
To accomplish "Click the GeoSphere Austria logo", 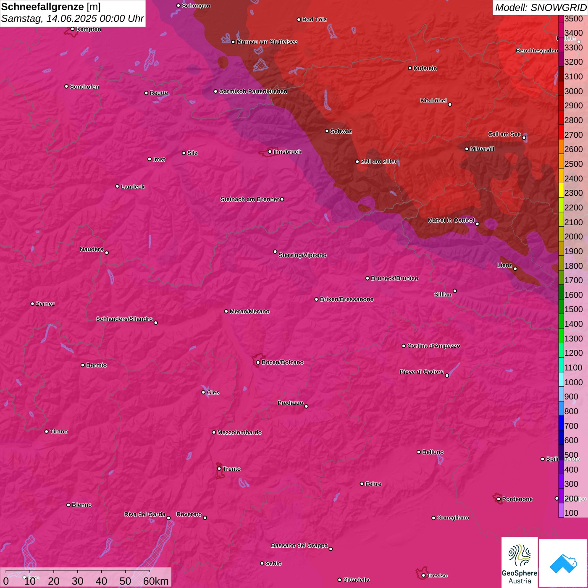I will tap(520, 563).
